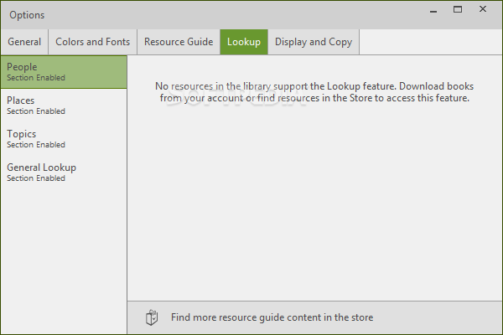Go to the Resource Guide tab

(178, 42)
